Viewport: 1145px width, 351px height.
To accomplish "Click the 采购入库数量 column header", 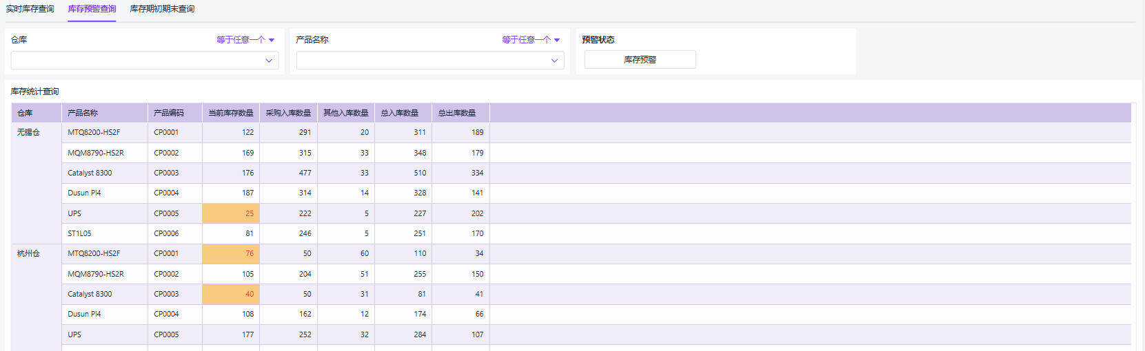I will 288,113.
